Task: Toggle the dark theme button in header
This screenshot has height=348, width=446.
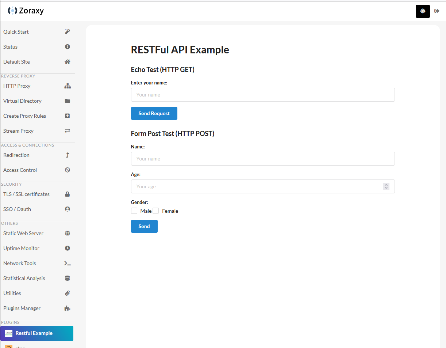Action: pos(423,11)
